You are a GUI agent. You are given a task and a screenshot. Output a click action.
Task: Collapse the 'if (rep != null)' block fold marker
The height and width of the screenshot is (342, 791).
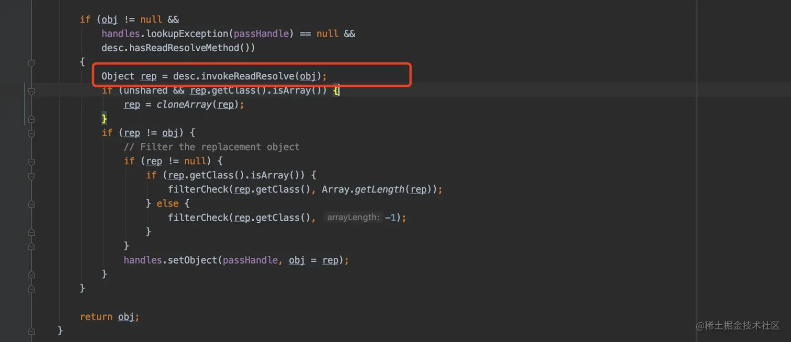coord(31,162)
